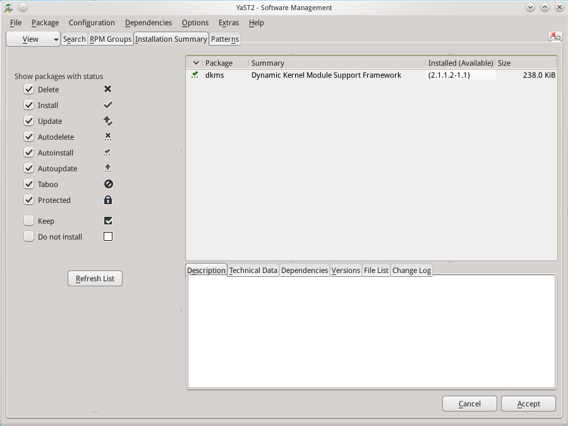568x426 pixels.
Task: Select the Description tab
Action: click(206, 271)
